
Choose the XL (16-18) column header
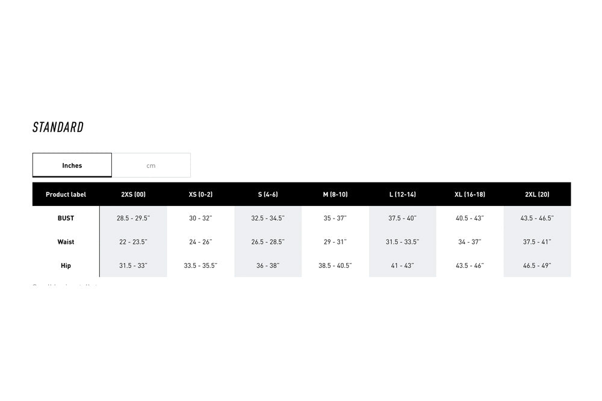tap(470, 194)
